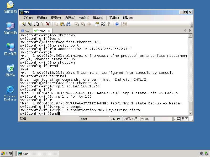
Task: Click the 大写 caps lock indicator
Action: tap(177, 119)
